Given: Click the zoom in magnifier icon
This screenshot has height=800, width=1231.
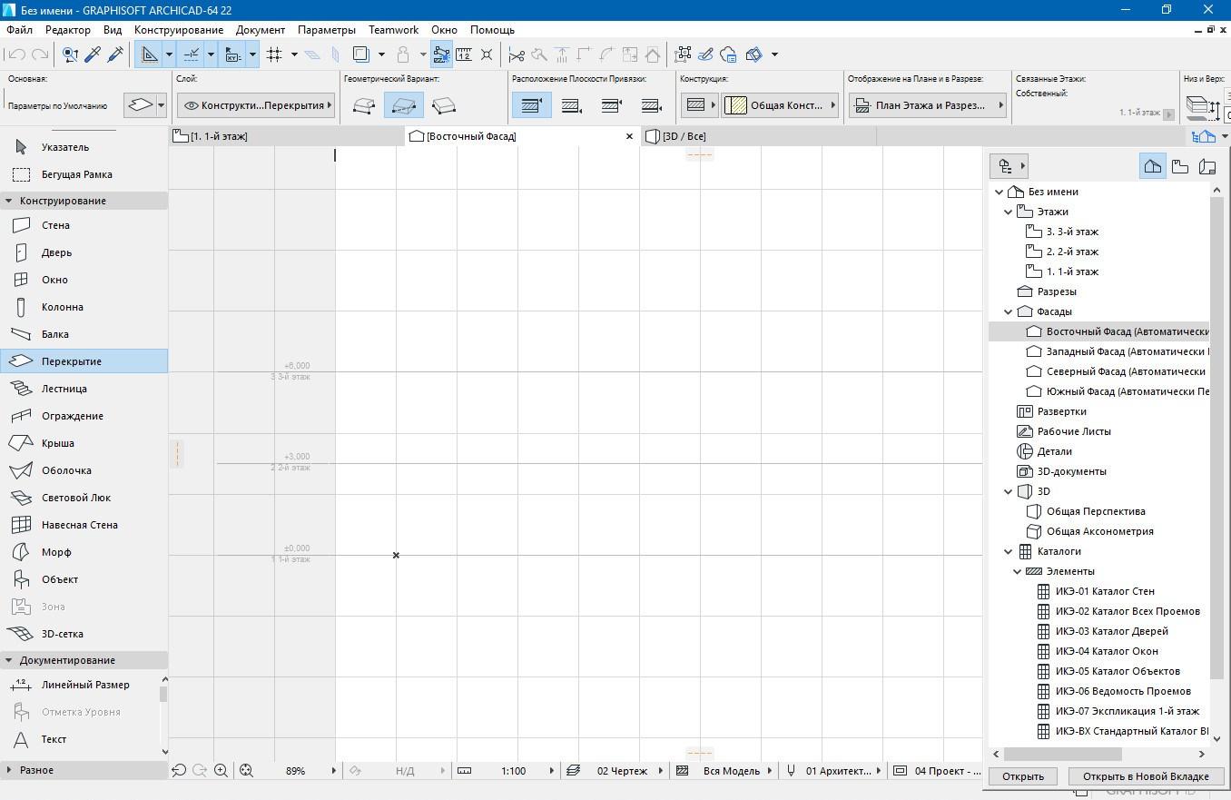Looking at the screenshot, I should (x=221, y=770).
